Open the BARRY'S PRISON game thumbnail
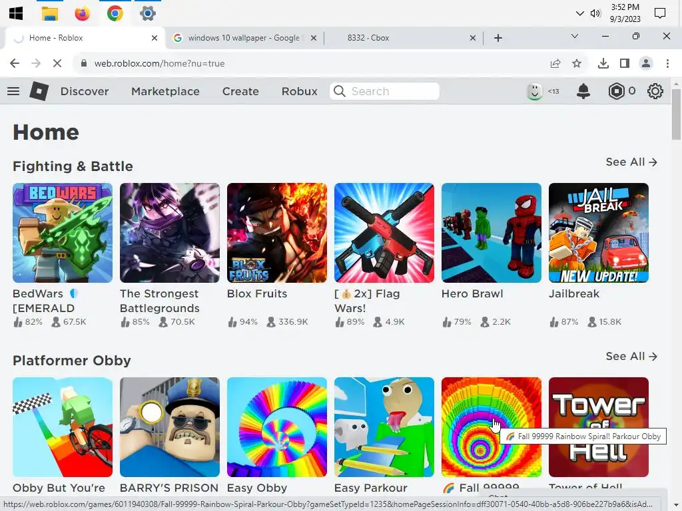This screenshot has height=511, width=682. tap(170, 427)
